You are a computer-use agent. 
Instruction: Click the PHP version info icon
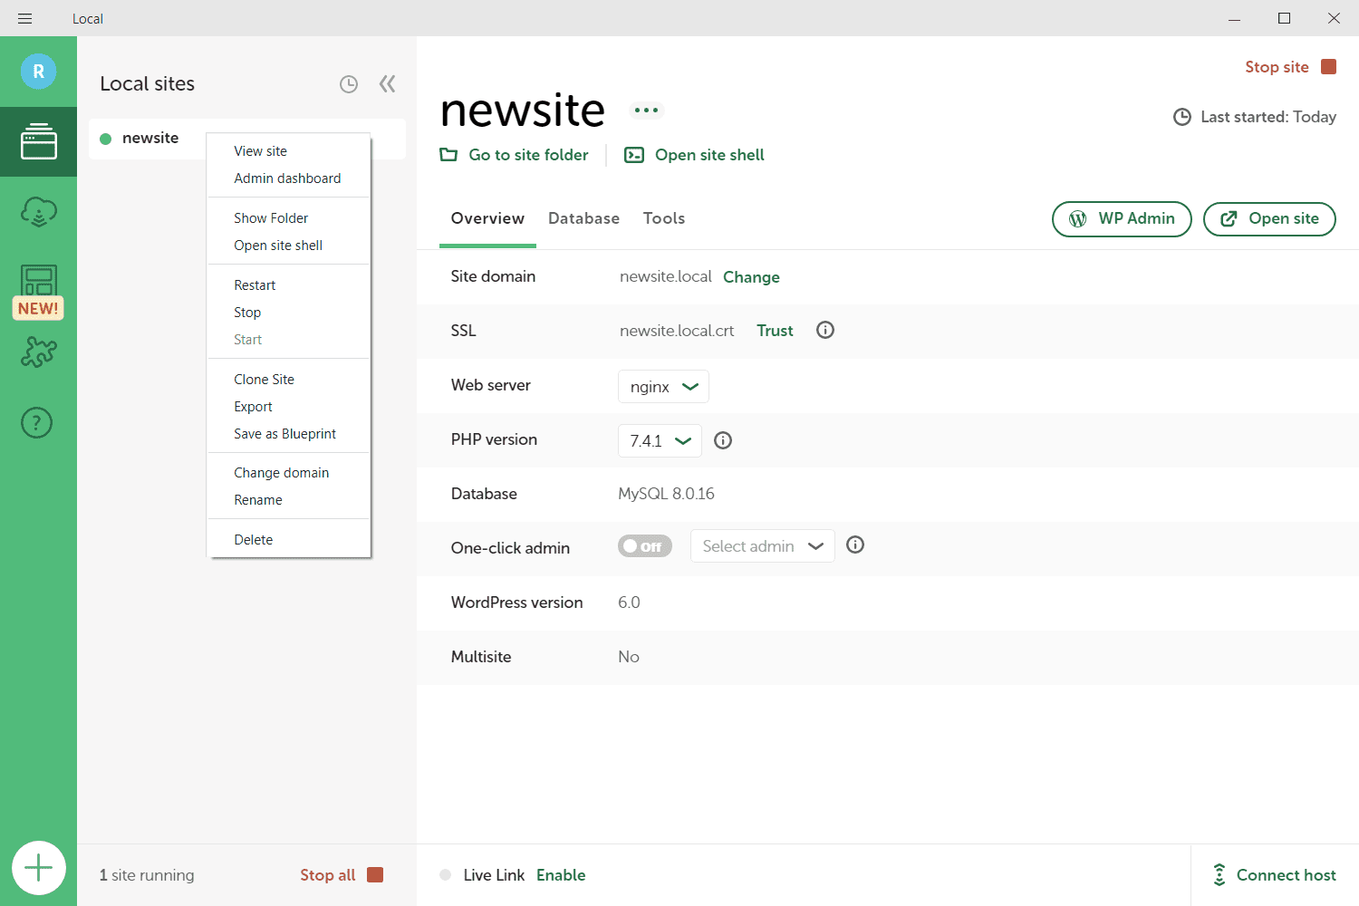723,440
